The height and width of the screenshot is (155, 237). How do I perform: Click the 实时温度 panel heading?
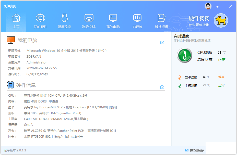[181, 36]
